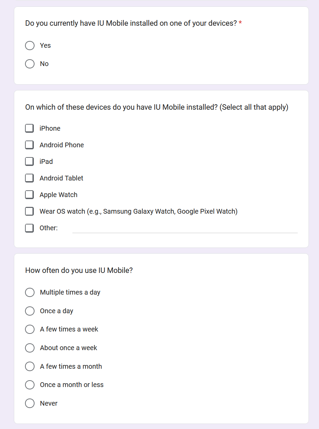The height and width of the screenshot is (429, 319).
Task: Check the "Apple Watch" checkbox
Action: [29, 195]
